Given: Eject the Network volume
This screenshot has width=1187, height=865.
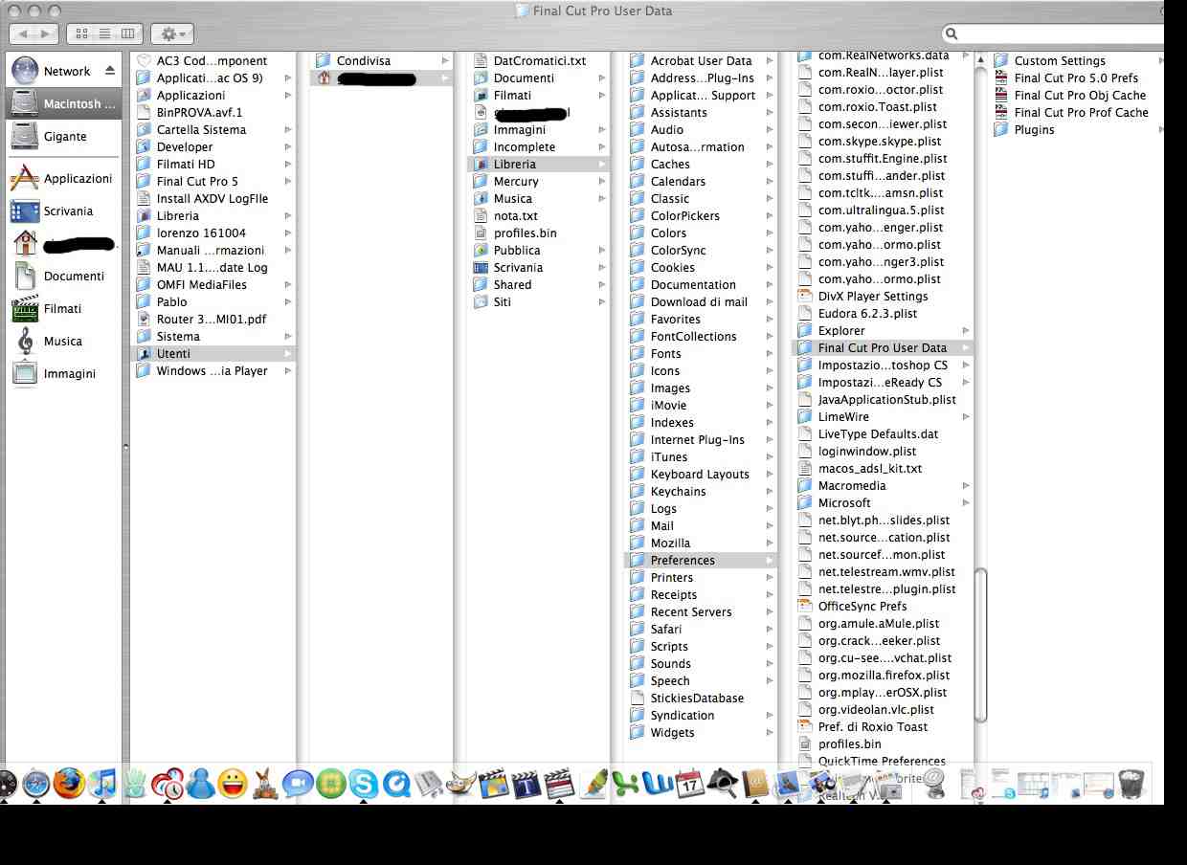Looking at the screenshot, I should click(x=109, y=71).
